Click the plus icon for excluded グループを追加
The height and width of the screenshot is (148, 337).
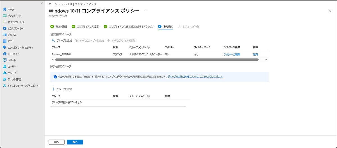pos(53,89)
